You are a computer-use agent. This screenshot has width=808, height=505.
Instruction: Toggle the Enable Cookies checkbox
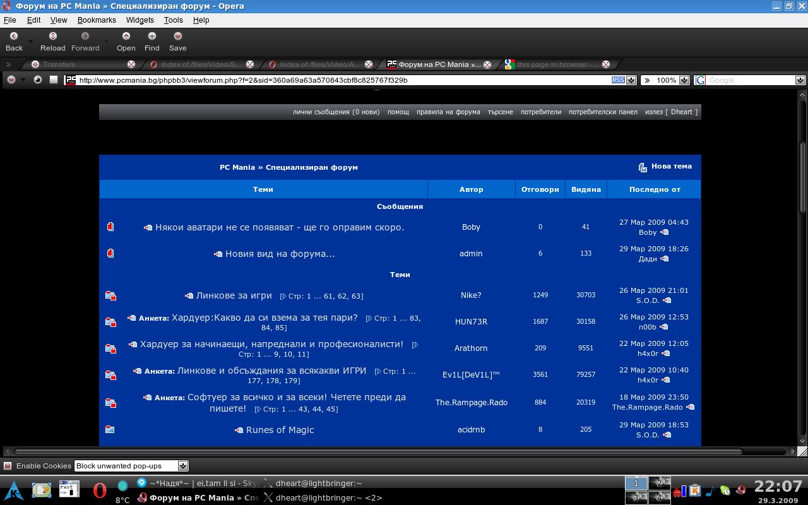(8, 466)
